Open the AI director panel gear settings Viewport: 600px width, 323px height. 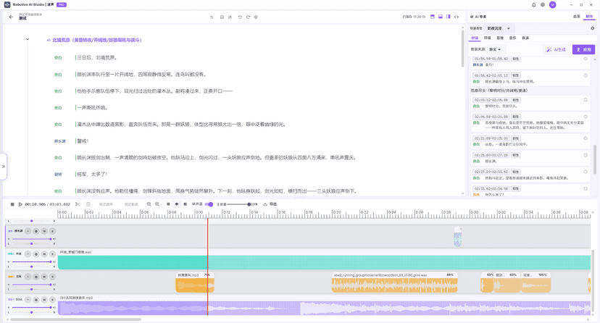(x=592, y=29)
